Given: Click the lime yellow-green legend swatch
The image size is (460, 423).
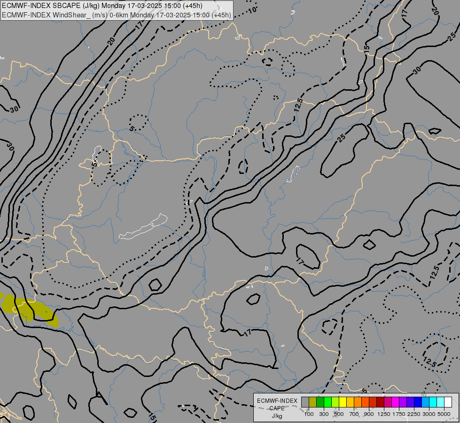Looking at the screenshot, I should (x=335, y=402).
